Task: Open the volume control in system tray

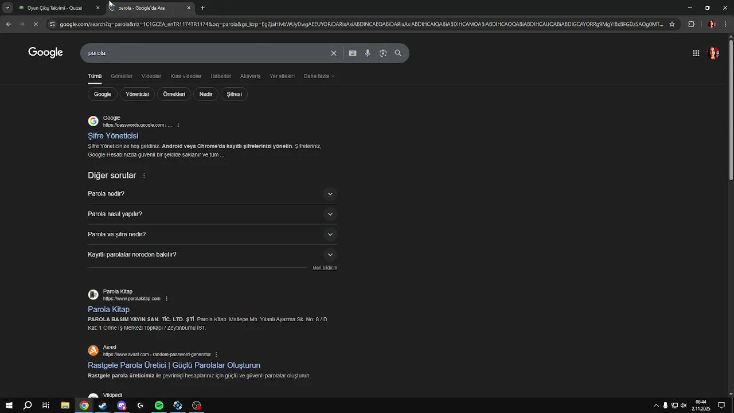Action: point(684,406)
